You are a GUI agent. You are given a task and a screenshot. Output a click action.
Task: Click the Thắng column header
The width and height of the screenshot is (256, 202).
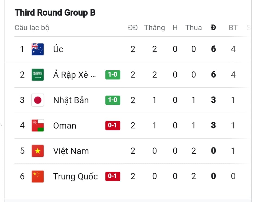[155, 28]
